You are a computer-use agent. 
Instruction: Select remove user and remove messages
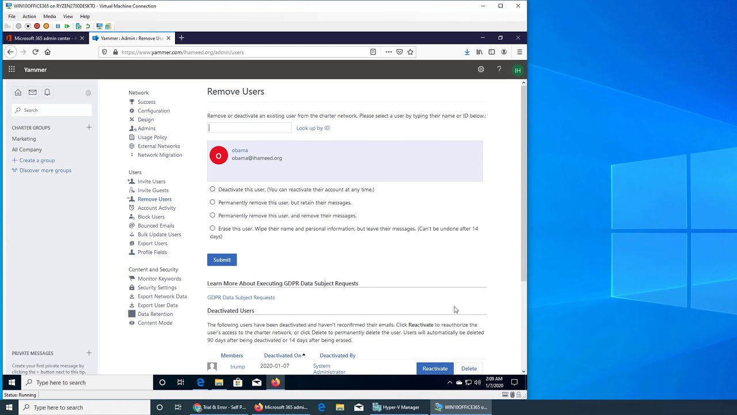click(212, 216)
